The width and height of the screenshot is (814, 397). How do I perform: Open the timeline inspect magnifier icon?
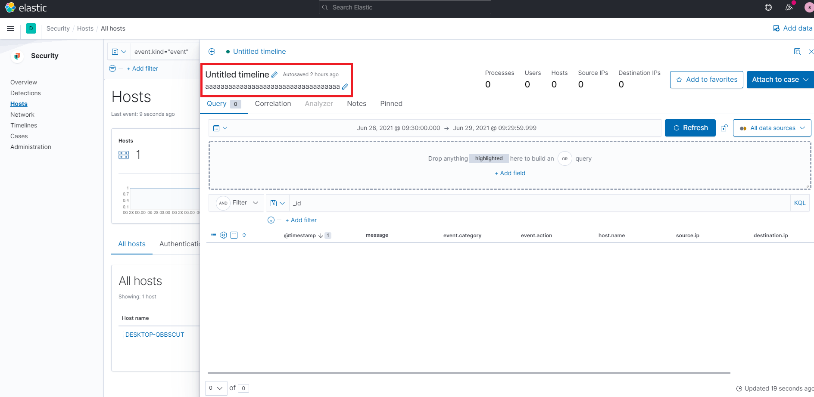tap(797, 51)
